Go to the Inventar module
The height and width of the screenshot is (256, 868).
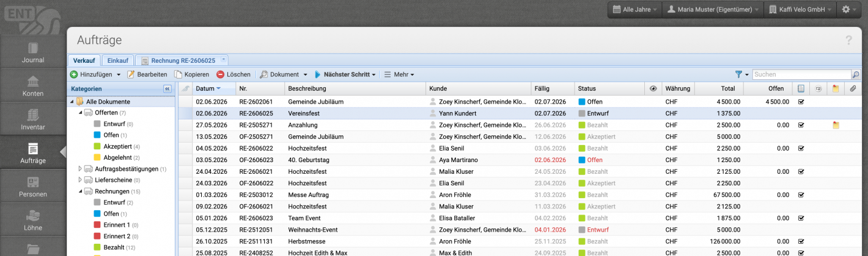tap(32, 119)
